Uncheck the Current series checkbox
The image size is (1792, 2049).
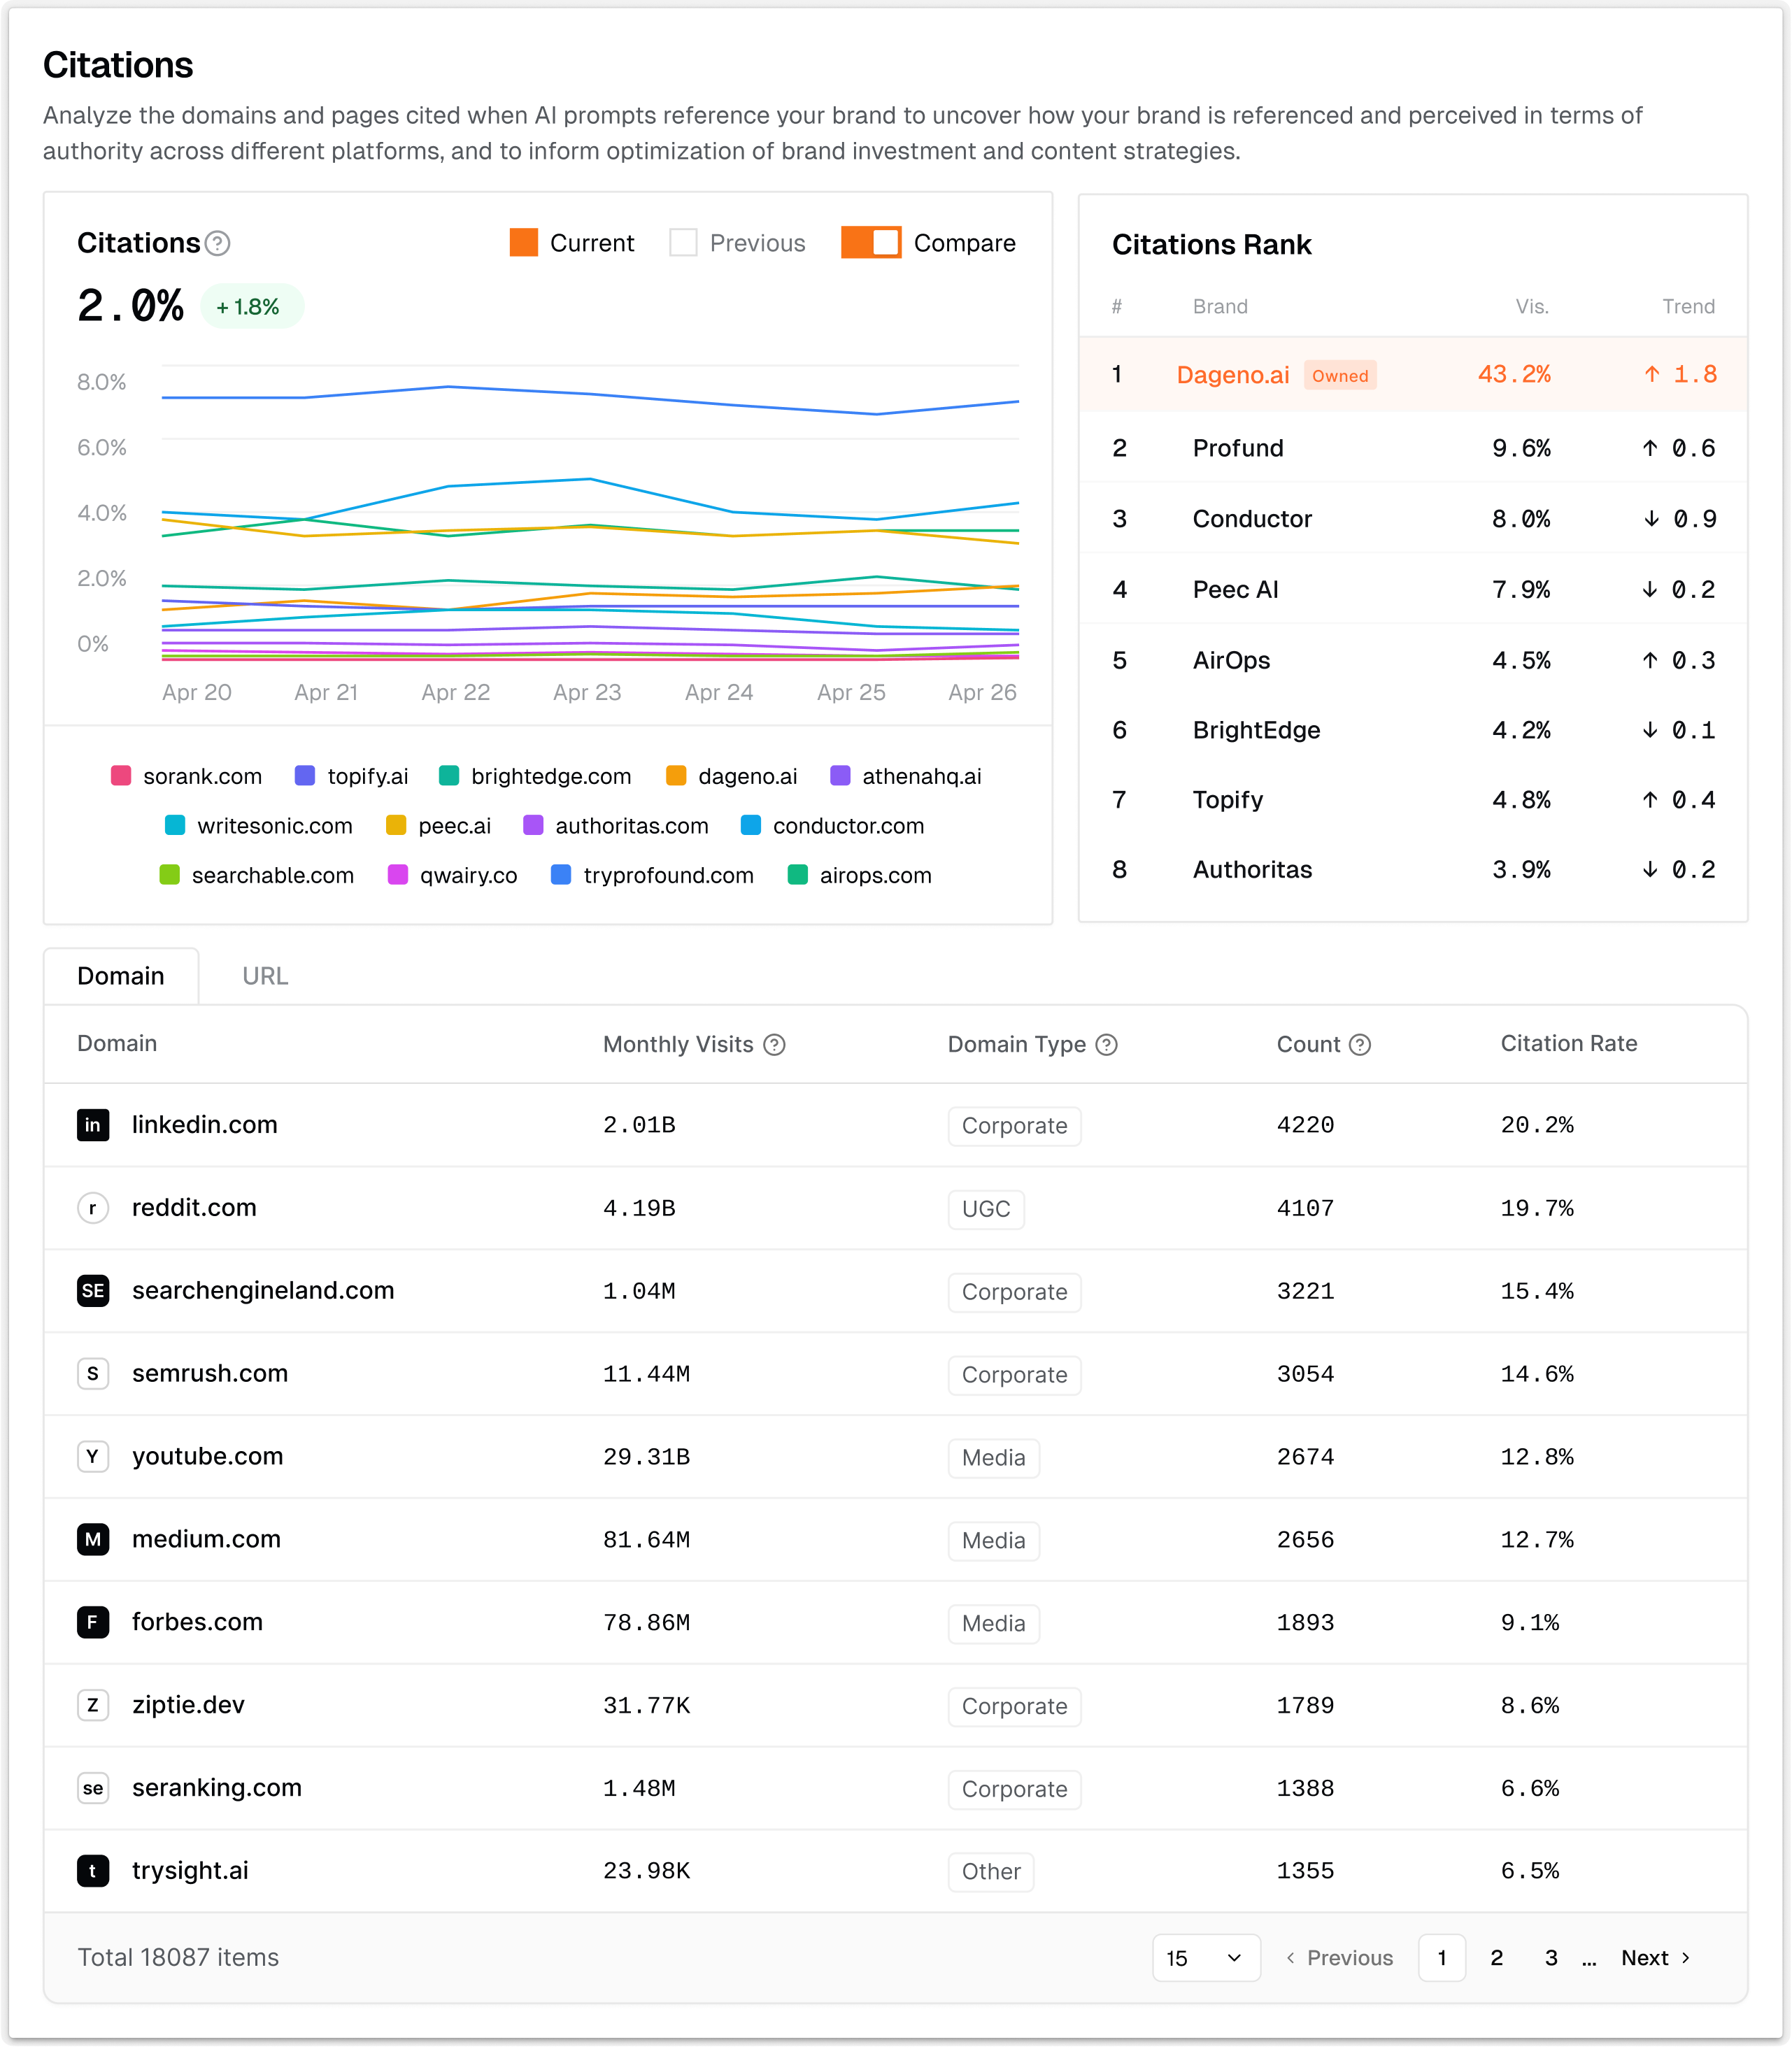tap(523, 242)
